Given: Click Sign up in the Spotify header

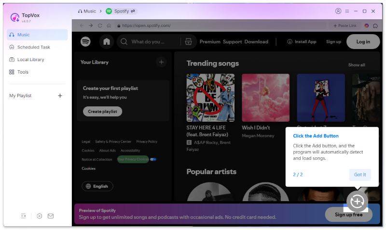Looking at the screenshot, I should click(x=333, y=42).
